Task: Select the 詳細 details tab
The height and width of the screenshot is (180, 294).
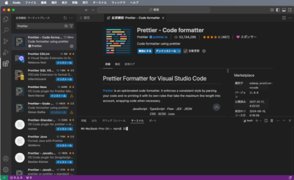Action: [x=108, y=64]
